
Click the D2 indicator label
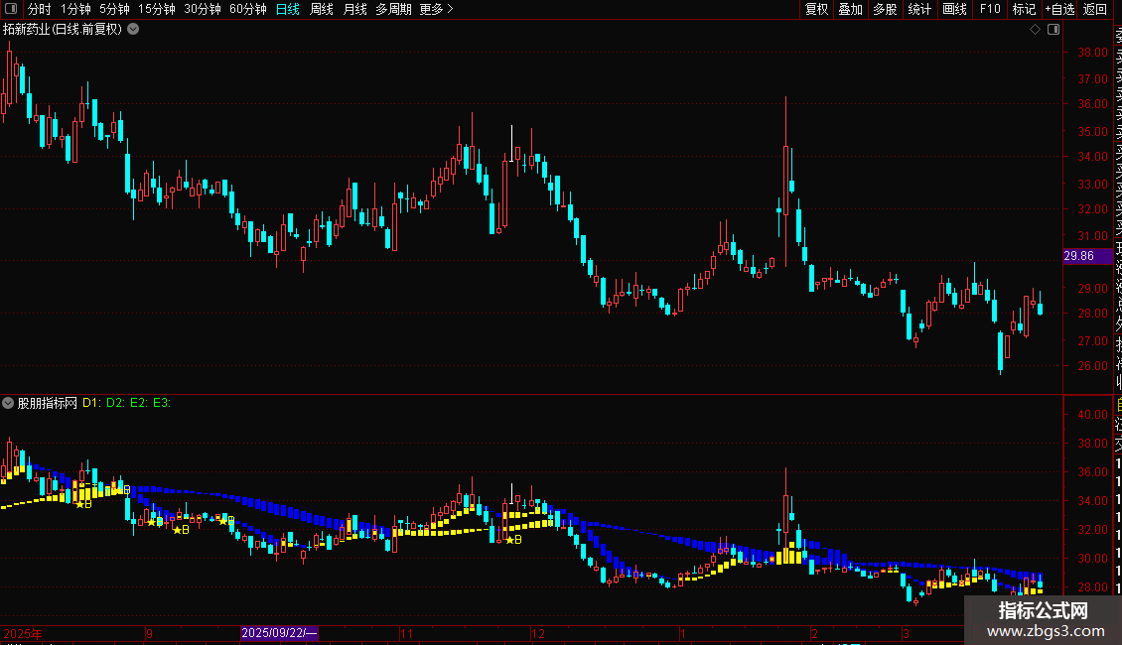tap(115, 403)
